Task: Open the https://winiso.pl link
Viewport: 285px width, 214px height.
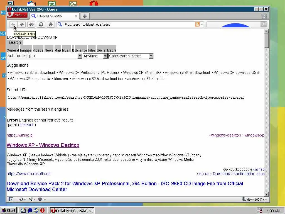Action: click(20, 135)
